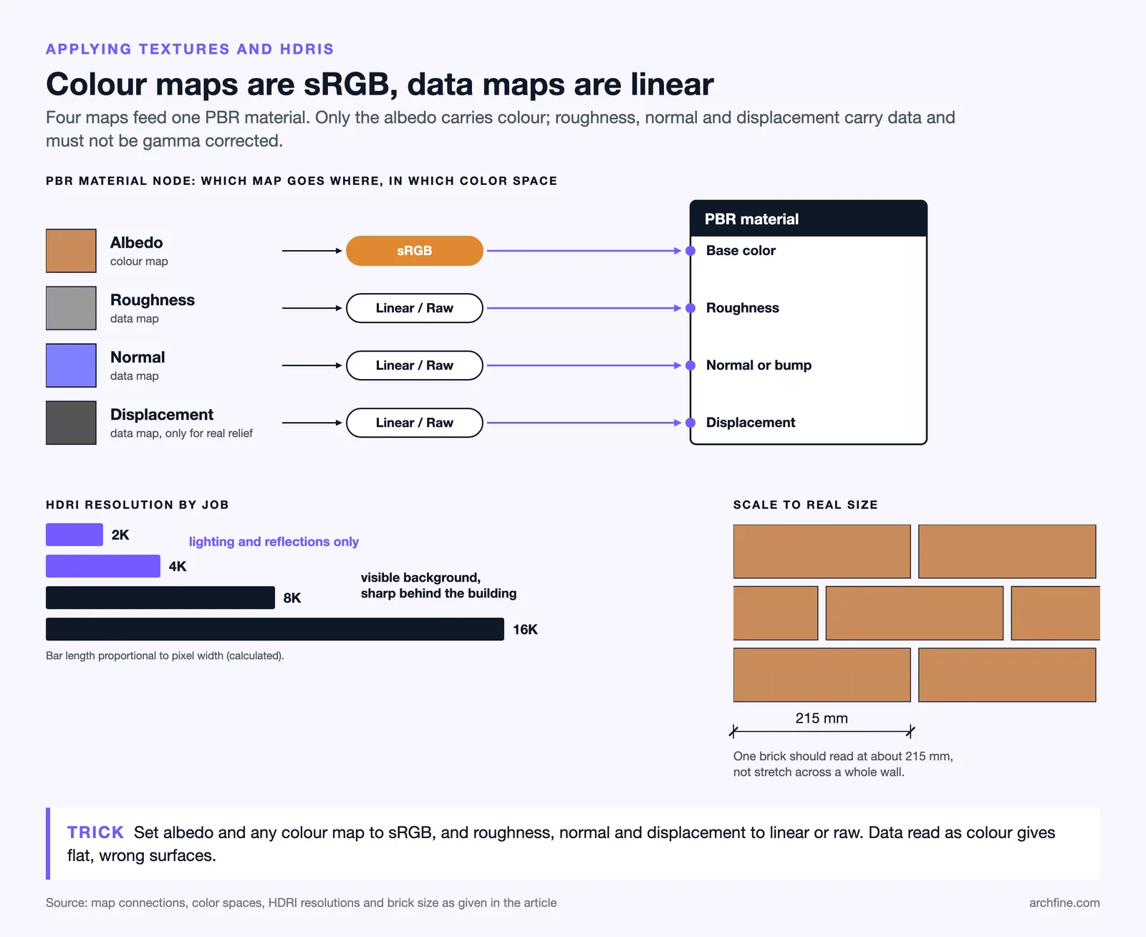Click 'data map, only for real relief' caption
The image size is (1146, 937).
(x=181, y=433)
